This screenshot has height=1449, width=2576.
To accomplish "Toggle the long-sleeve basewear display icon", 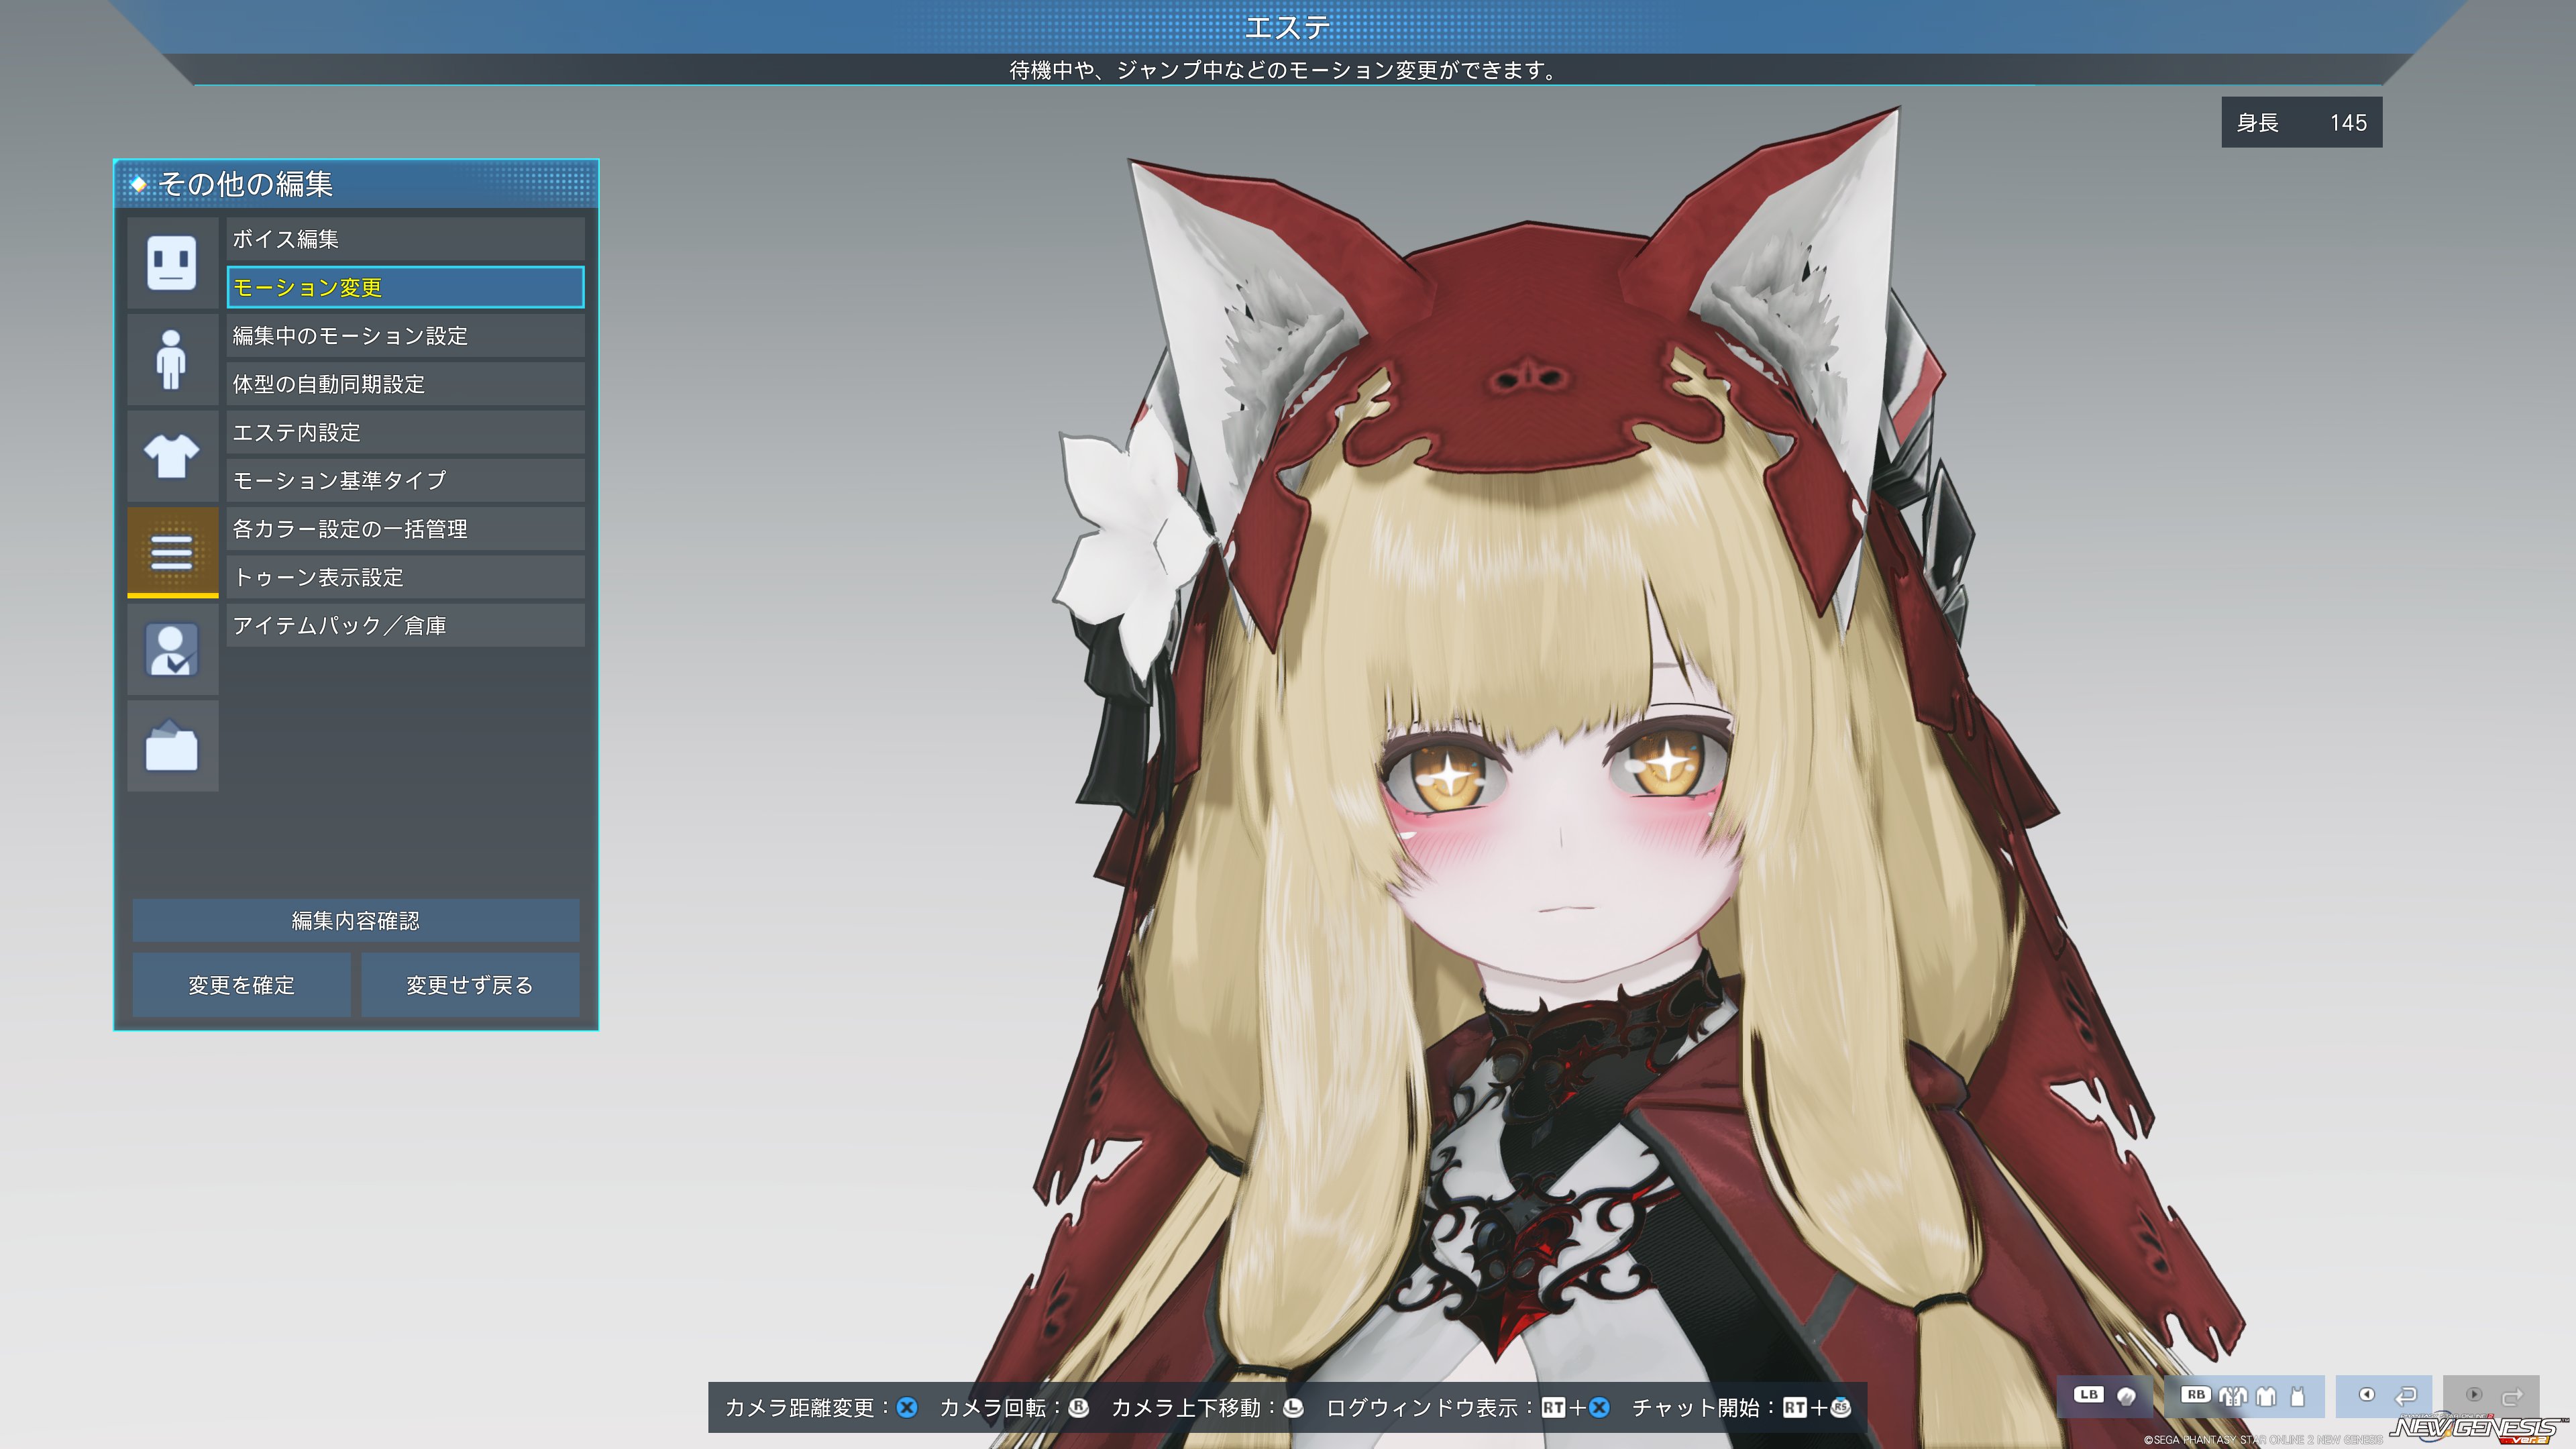I will (x=2266, y=1396).
